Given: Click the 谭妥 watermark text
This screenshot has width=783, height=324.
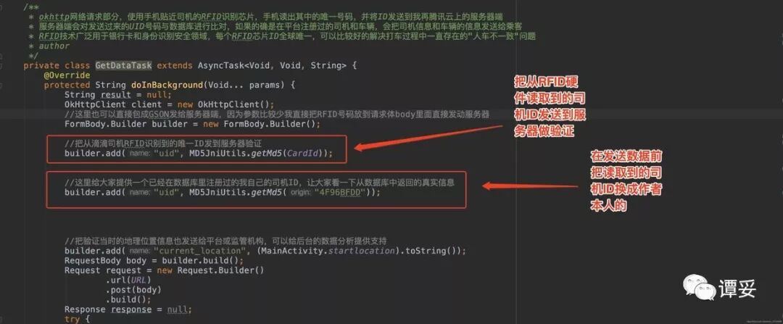Looking at the screenshot, I should [737, 288].
